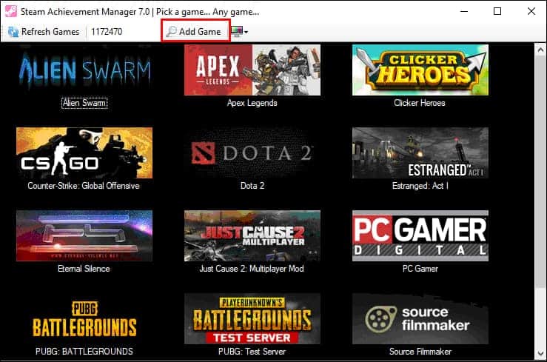The width and height of the screenshot is (547, 362).
Task: Pick the Estranged Act I banner
Action: pos(420,152)
